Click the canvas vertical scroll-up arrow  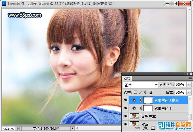pyautogui.click(x=190, y=10)
